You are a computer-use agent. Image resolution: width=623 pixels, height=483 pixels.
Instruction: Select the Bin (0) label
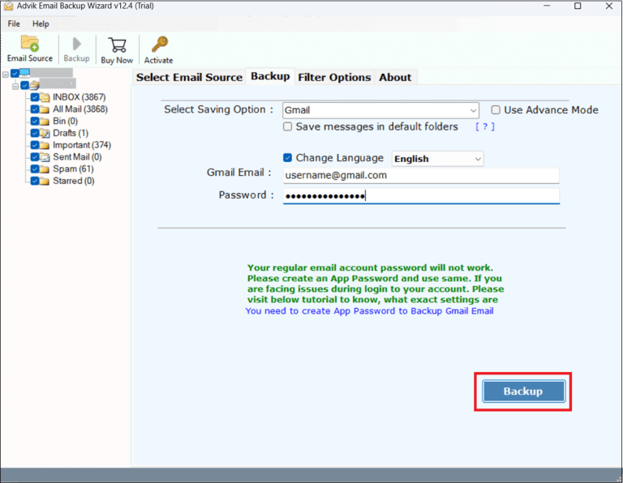point(65,121)
